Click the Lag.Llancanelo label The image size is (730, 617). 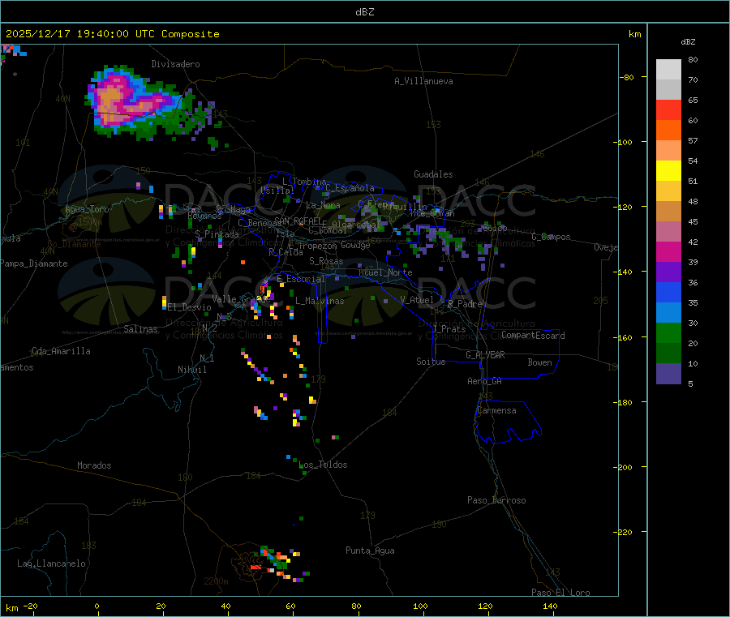click(52, 563)
